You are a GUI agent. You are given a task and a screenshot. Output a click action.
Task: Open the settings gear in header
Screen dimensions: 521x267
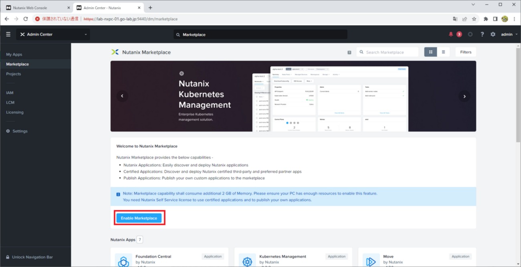(x=493, y=34)
